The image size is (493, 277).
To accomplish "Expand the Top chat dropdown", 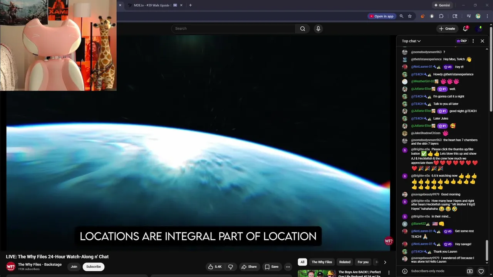I will [x=411, y=41].
